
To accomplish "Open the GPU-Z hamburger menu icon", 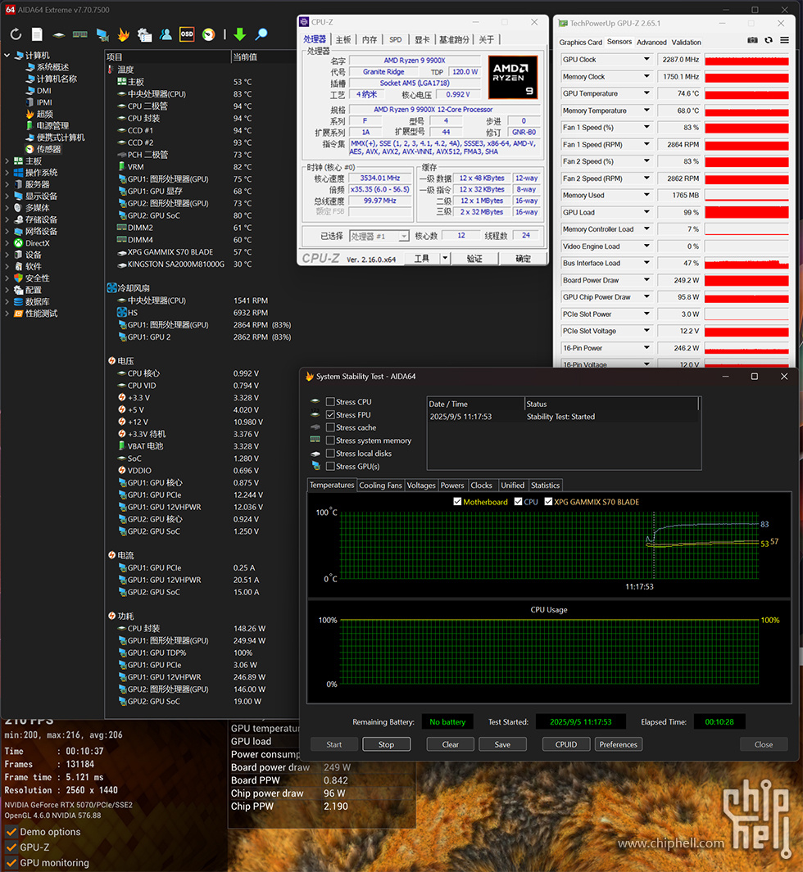I will click(x=784, y=40).
